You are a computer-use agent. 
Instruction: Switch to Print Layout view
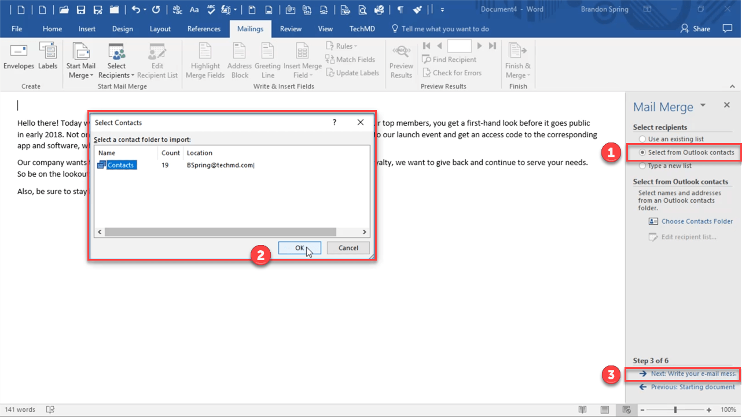[x=605, y=409]
